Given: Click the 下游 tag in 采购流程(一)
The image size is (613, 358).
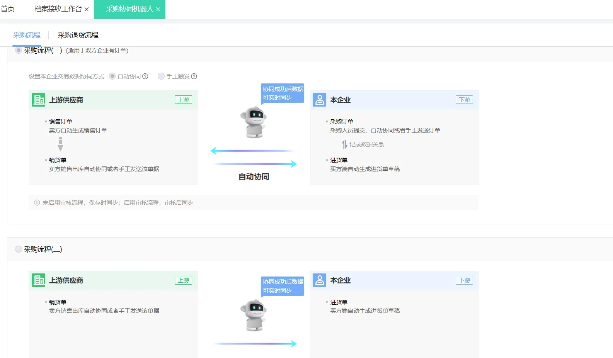Looking at the screenshot, I should pyautogui.click(x=464, y=100).
